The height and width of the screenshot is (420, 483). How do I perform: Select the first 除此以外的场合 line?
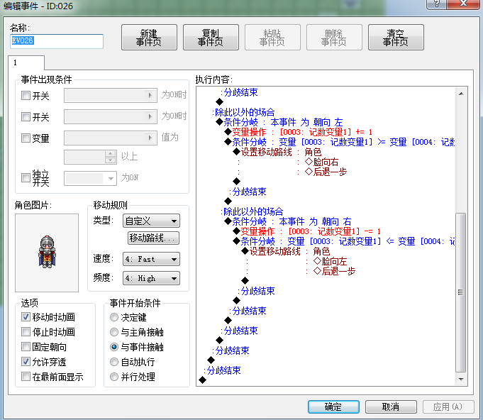pos(245,112)
